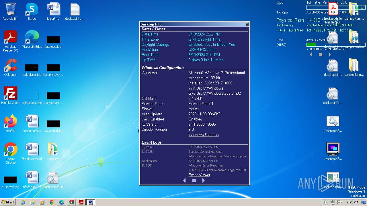Open the Start menu
The height and width of the screenshot is (206, 367).
pyautogui.click(x=8, y=202)
